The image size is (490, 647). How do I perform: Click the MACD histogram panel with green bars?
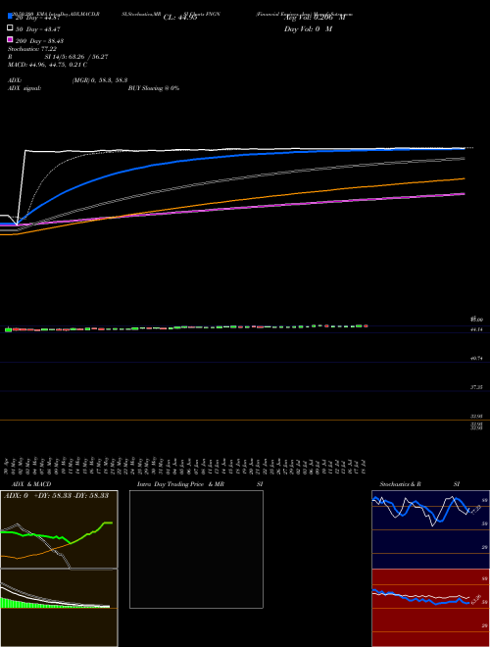(59, 608)
